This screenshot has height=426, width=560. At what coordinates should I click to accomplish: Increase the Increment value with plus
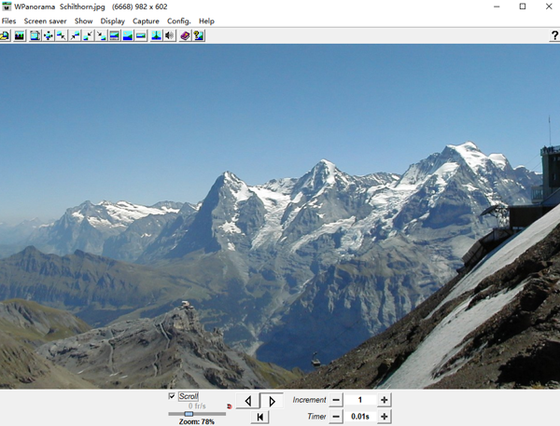[x=385, y=400]
